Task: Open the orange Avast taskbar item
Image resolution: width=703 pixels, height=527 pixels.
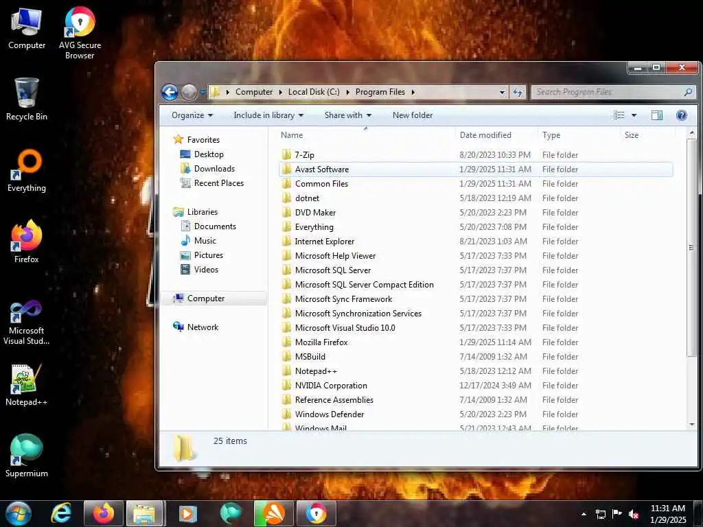Action: coord(273,513)
